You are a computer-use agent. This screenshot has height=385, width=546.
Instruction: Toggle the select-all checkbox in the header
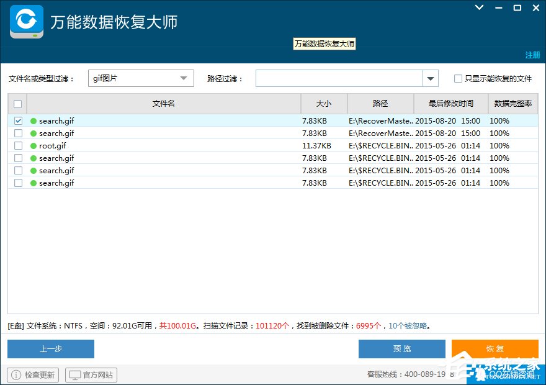pyautogui.click(x=17, y=104)
